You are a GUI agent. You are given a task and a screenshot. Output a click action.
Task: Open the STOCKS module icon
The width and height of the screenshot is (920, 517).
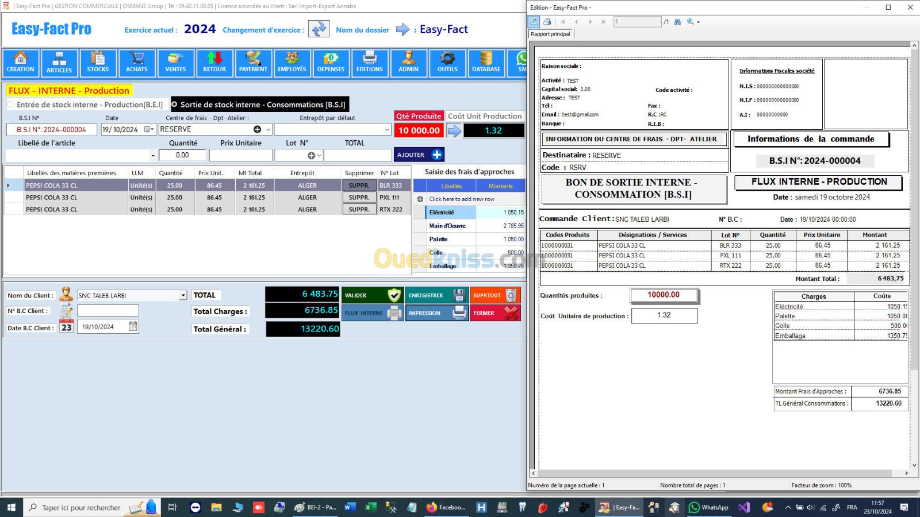point(98,63)
